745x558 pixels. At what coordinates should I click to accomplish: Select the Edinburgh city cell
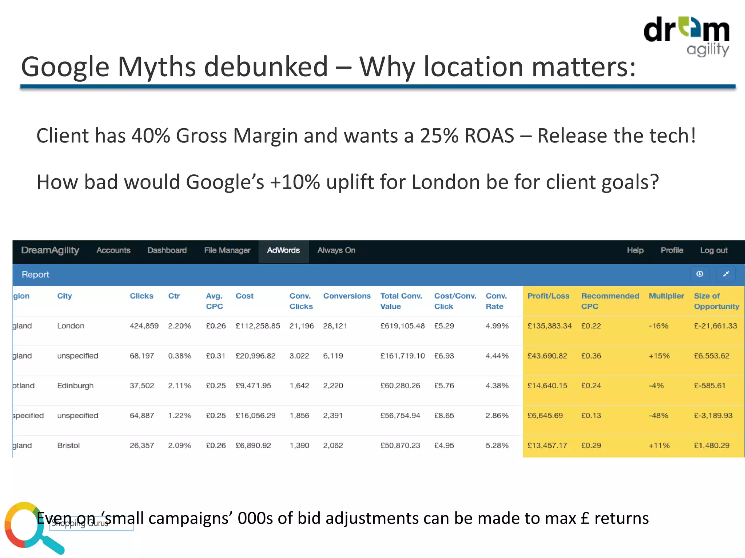(x=75, y=386)
